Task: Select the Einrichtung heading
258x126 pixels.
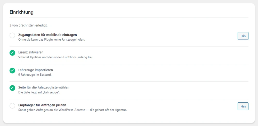Action: 22,12
